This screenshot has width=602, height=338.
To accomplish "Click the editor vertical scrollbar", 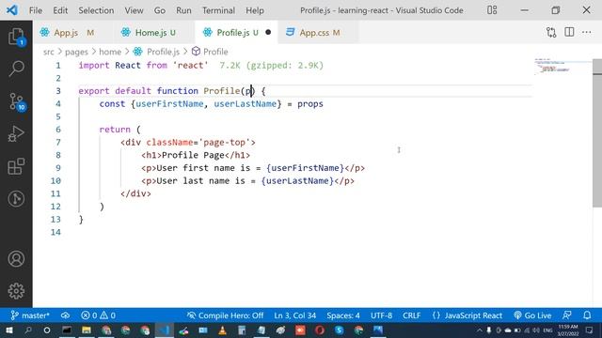I will tap(597, 133).
